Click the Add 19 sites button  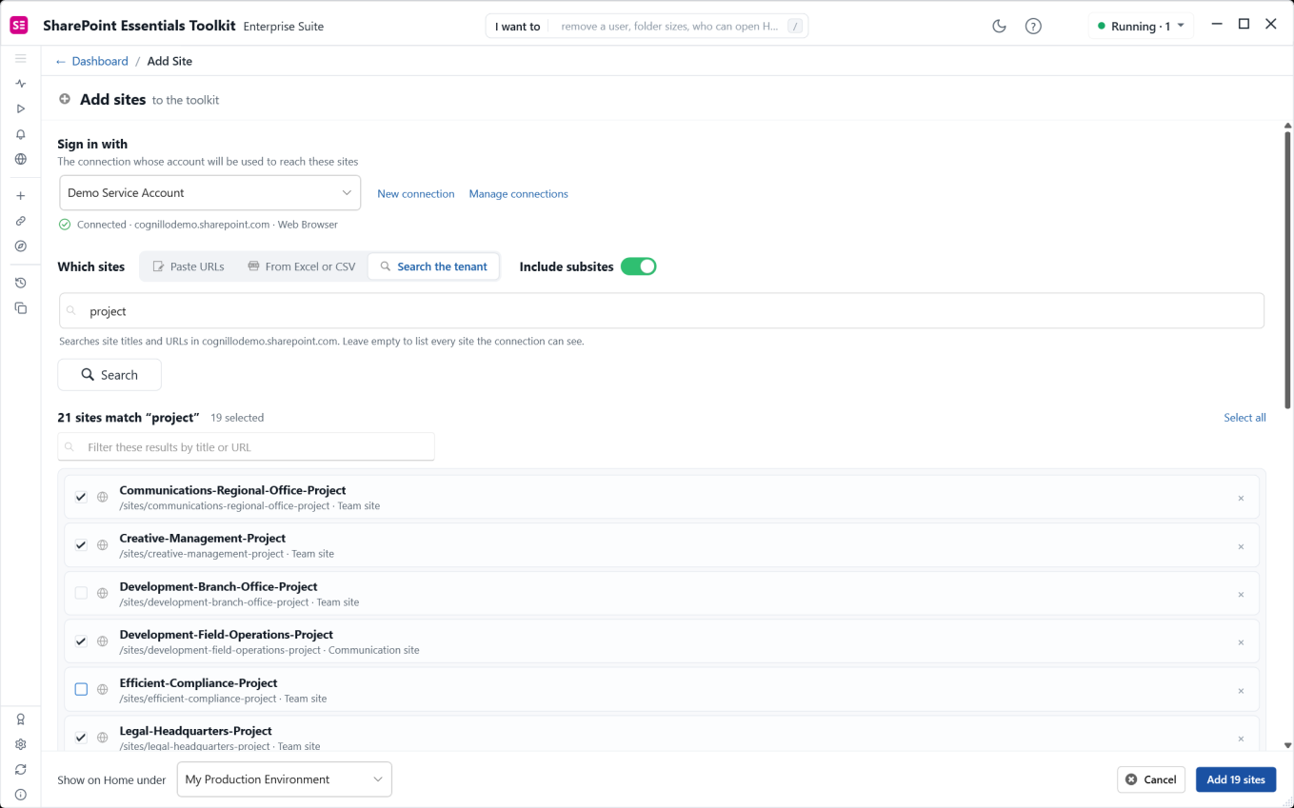(x=1236, y=779)
